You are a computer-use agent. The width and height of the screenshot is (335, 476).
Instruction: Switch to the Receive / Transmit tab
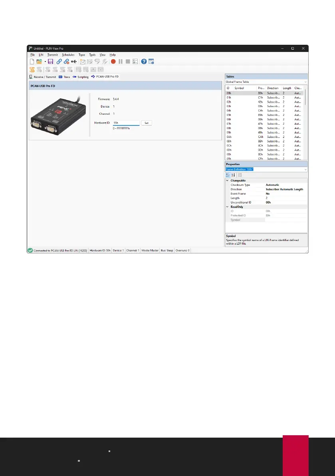point(43,77)
